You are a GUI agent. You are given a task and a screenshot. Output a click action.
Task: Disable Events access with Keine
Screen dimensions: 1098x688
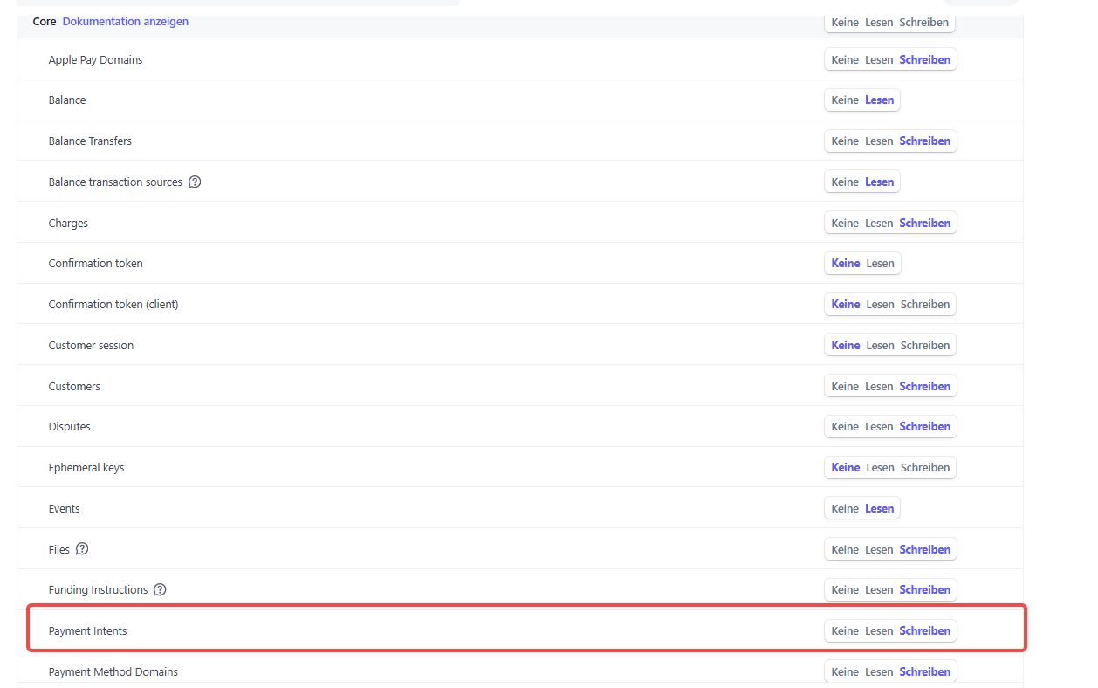(844, 509)
